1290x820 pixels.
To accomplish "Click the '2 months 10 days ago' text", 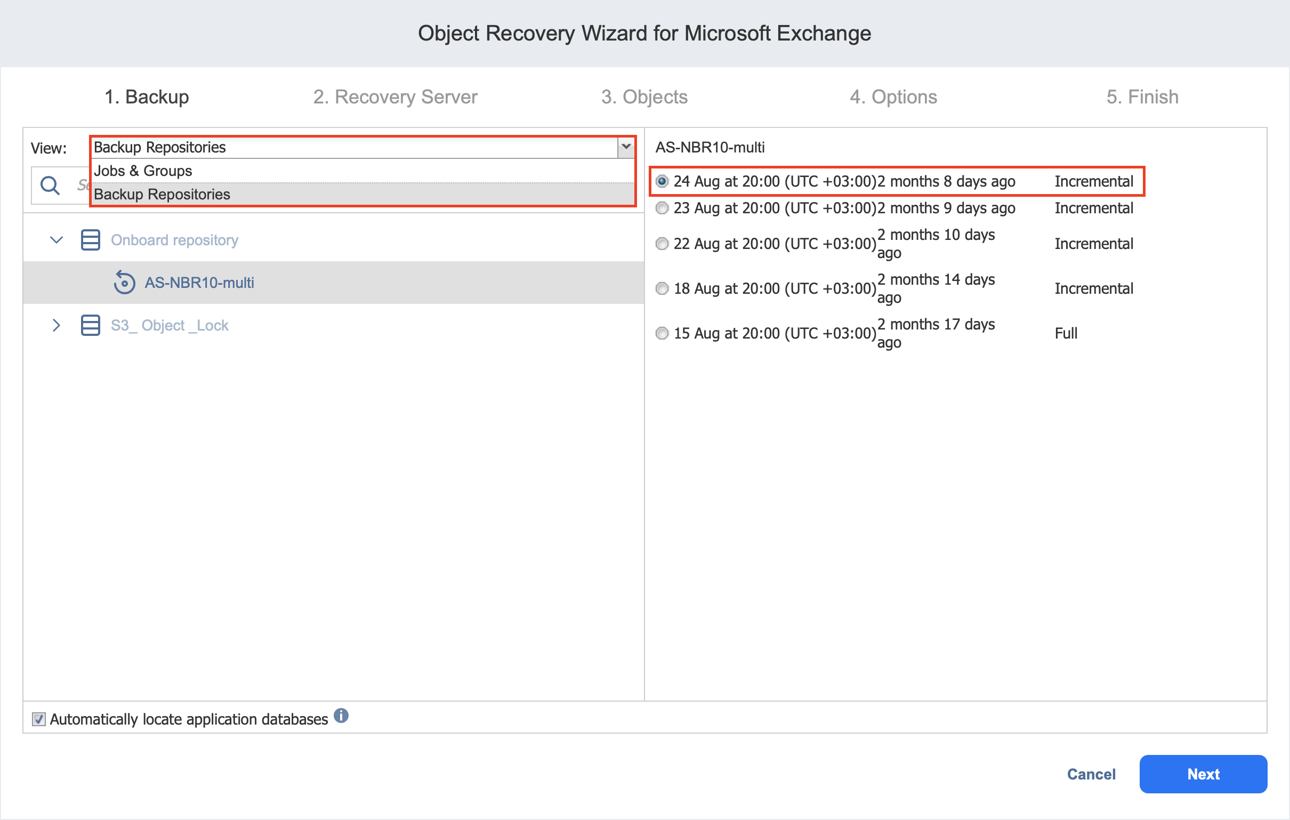I will click(x=936, y=244).
